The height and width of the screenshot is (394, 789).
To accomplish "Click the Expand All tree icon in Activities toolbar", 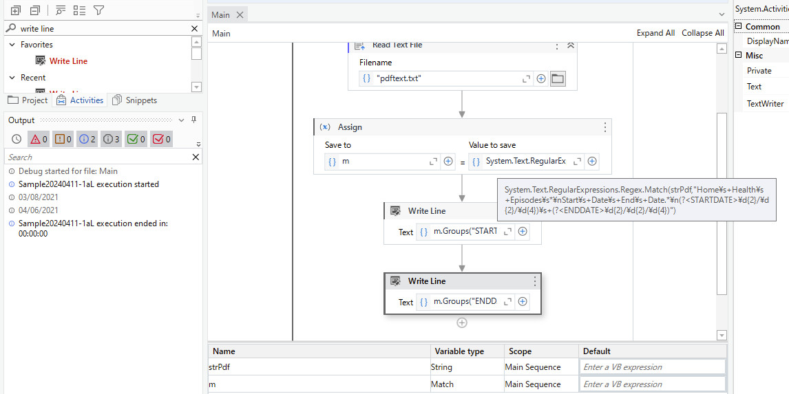I will pyautogui.click(x=16, y=10).
